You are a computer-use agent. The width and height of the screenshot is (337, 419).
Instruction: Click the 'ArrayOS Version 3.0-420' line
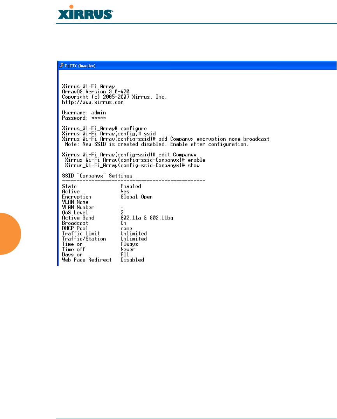tap(95, 92)
